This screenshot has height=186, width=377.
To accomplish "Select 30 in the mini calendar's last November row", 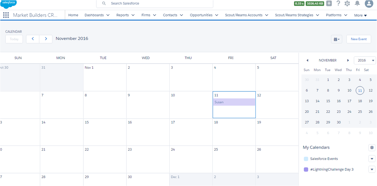I will coord(339,122).
